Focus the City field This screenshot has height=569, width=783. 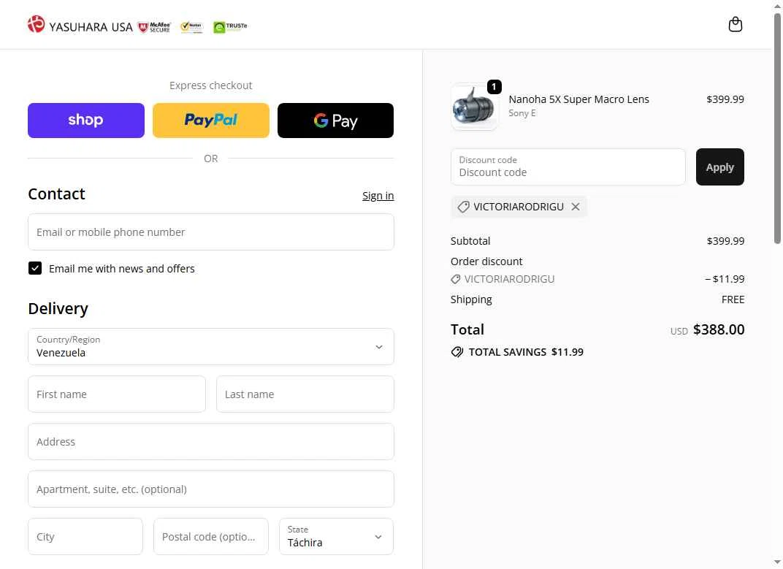(x=85, y=537)
